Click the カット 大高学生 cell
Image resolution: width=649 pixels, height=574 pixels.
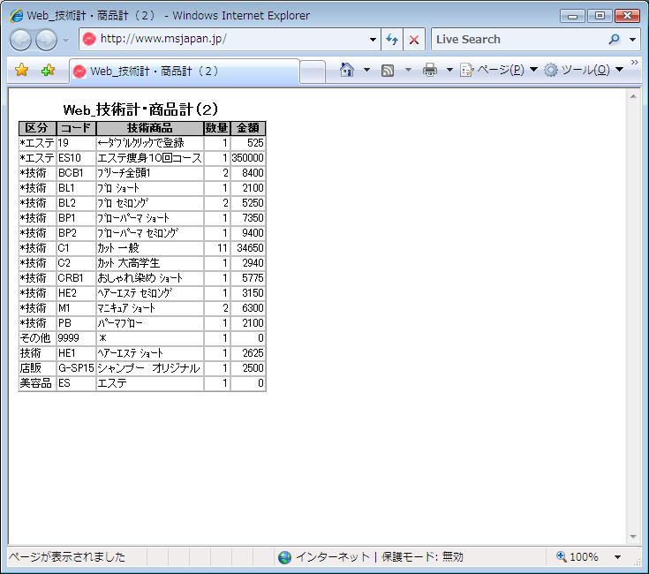click(150, 263)
